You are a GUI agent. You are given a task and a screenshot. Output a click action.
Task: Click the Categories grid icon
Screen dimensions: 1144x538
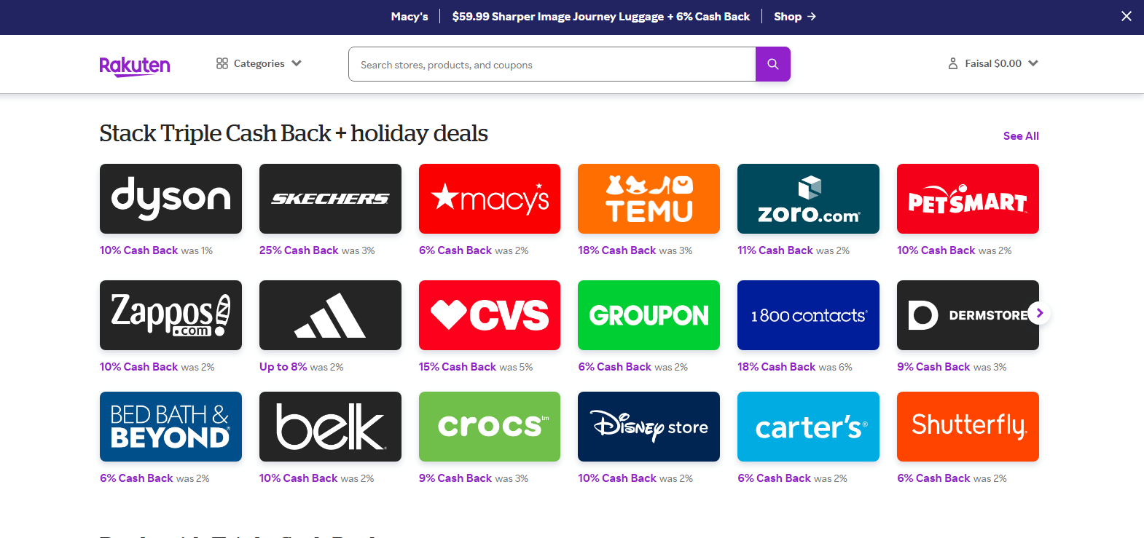point(222,63)
